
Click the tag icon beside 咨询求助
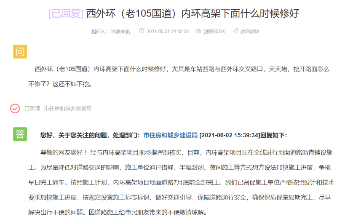click(236, 31)
